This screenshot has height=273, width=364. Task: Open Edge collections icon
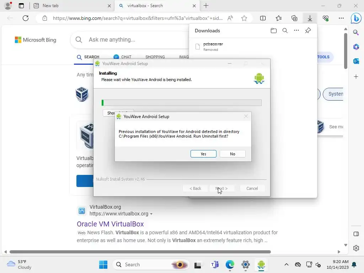(294, 18)
